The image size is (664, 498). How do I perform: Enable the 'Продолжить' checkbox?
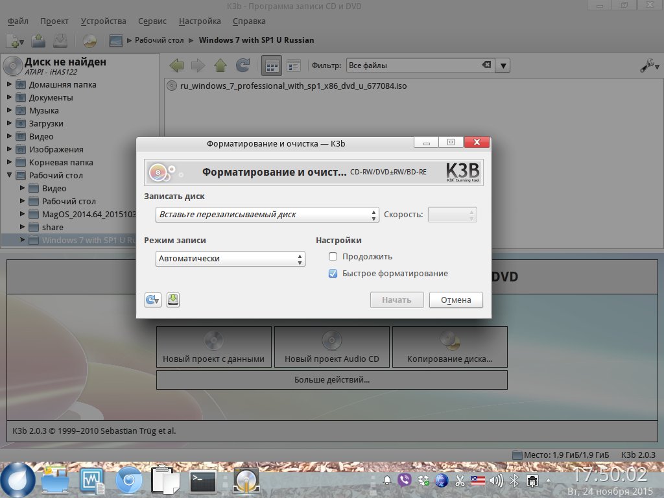point(333,257)
